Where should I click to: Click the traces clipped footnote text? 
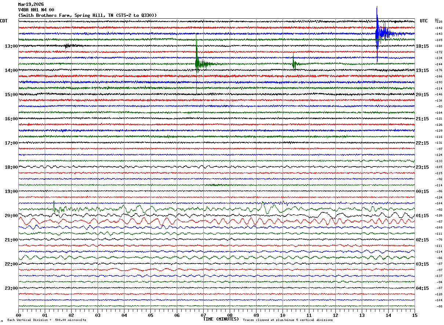point(288,320)
